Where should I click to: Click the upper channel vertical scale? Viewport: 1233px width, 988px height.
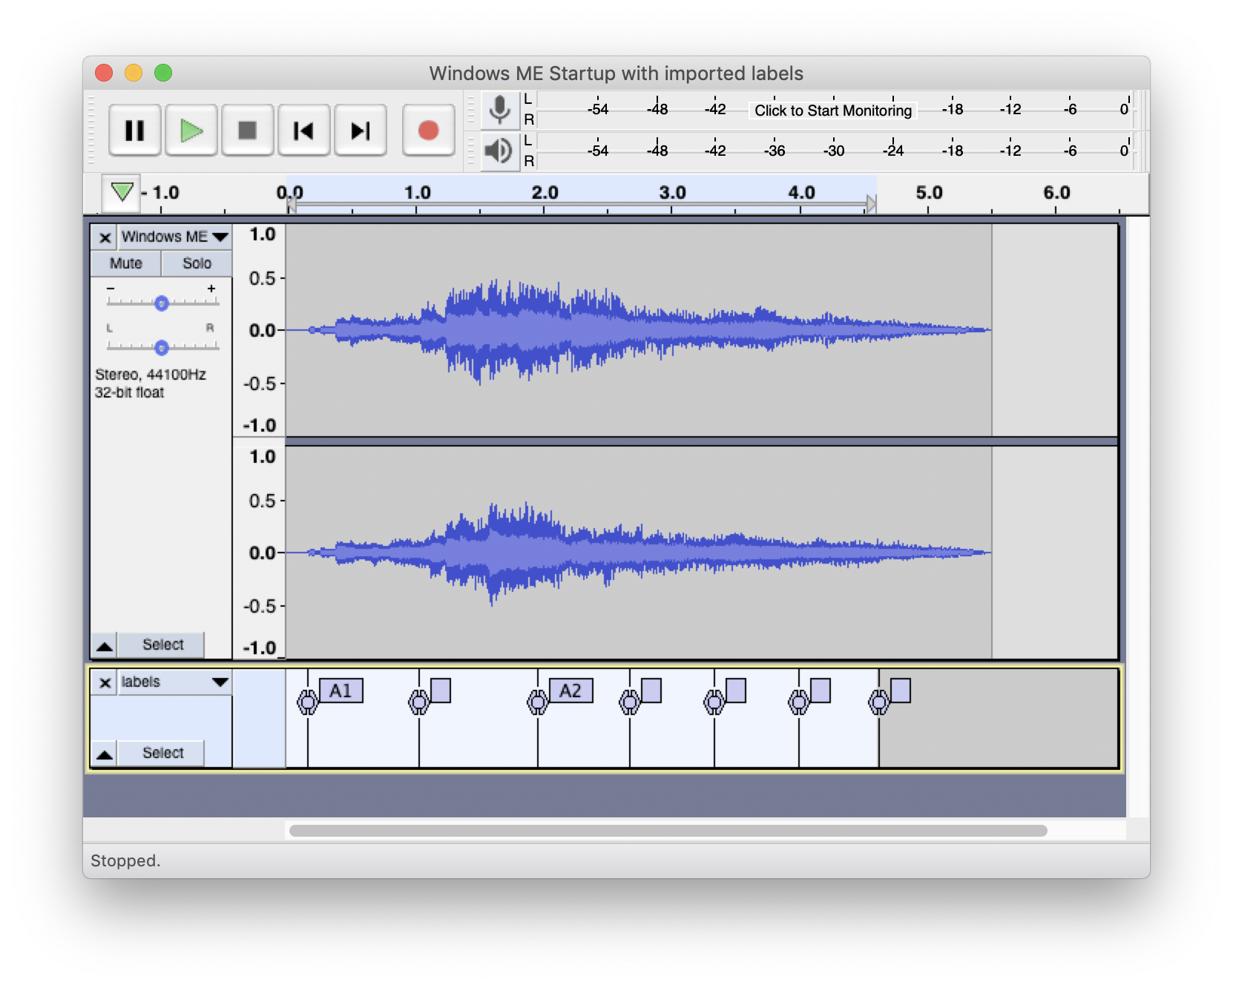click(260, 330)
